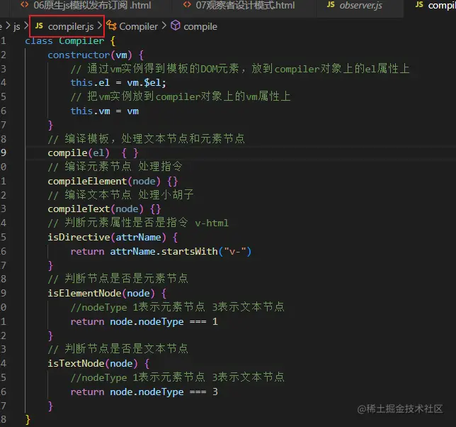
Task: Click comment '// 判断节点是否是元素节点'
Action: point(118,279)
